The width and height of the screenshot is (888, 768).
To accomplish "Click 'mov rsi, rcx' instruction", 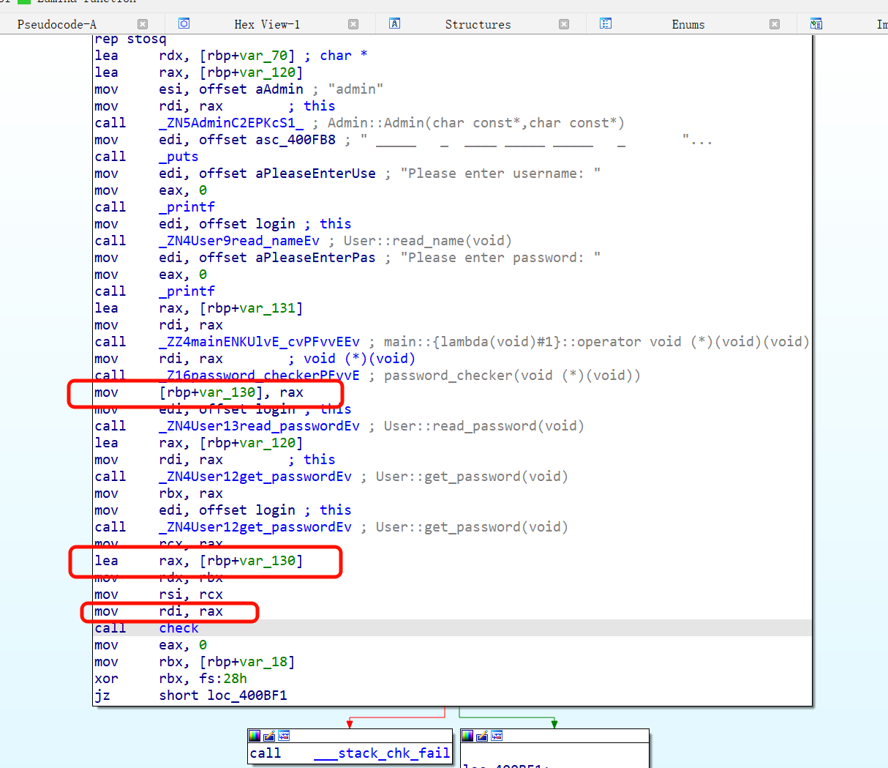I will click(159, 594).
